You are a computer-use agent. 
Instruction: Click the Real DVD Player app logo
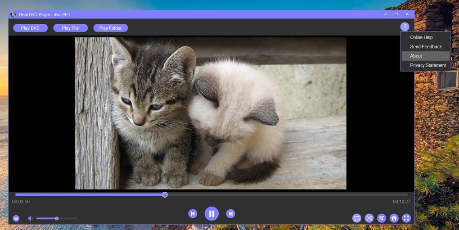(x=13, y=14)
